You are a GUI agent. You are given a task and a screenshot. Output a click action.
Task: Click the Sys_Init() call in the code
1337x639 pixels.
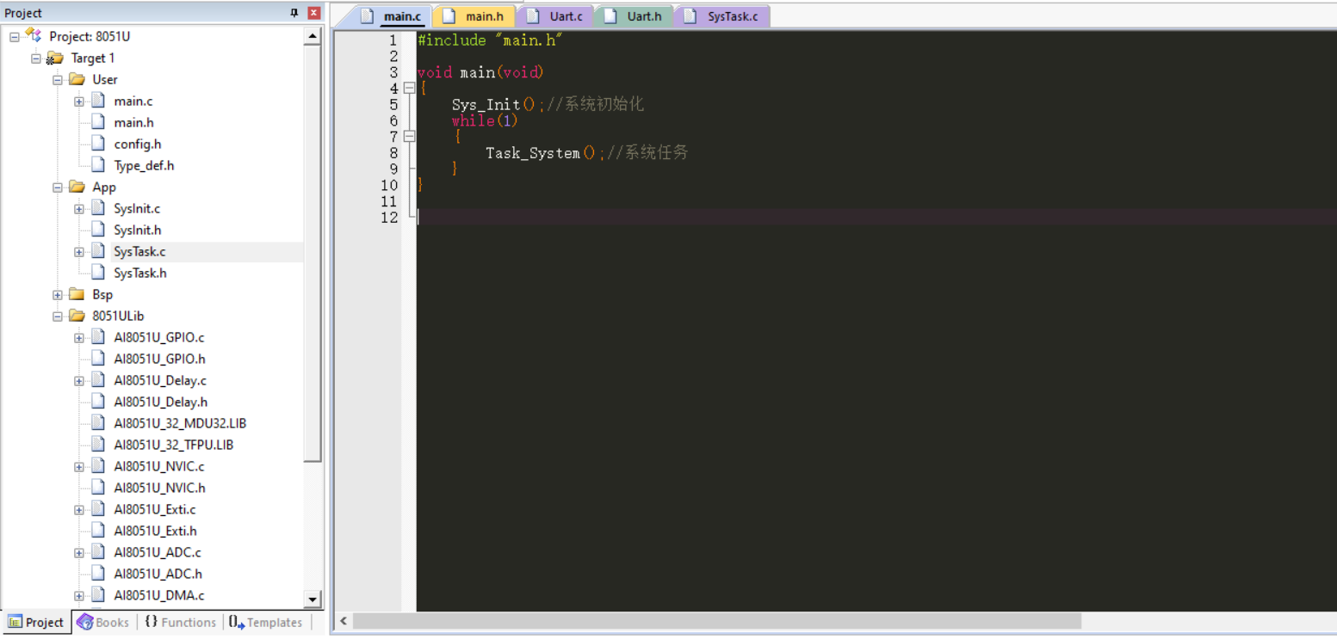tap(495, 104)
